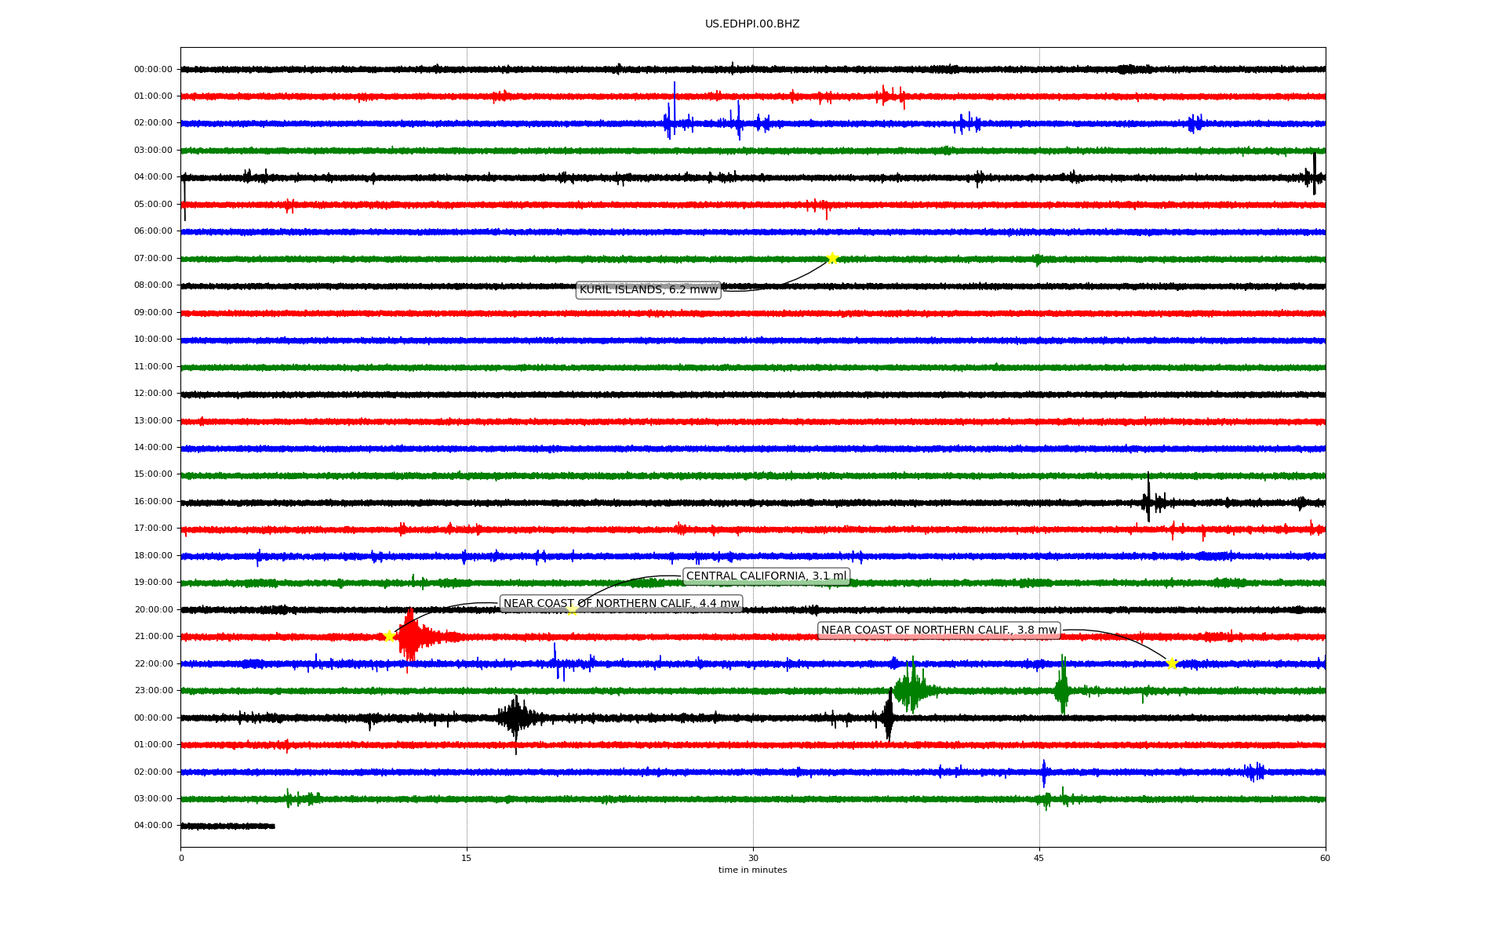This screenshot has height=941, width=1506.
Task: Click the 30 tick on the time axis
Action: click(753, 858)
